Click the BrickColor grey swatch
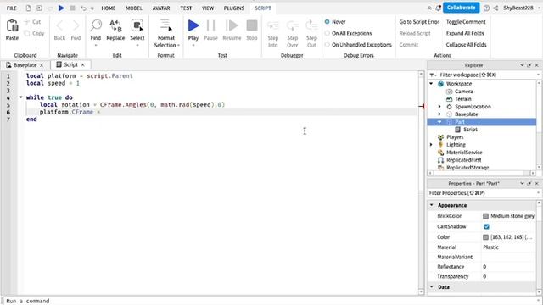The image size is (543, 305). pyautogui.click(x=485, y=216)
